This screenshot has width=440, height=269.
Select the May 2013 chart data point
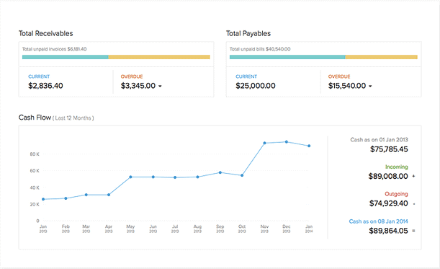point(130,177)
